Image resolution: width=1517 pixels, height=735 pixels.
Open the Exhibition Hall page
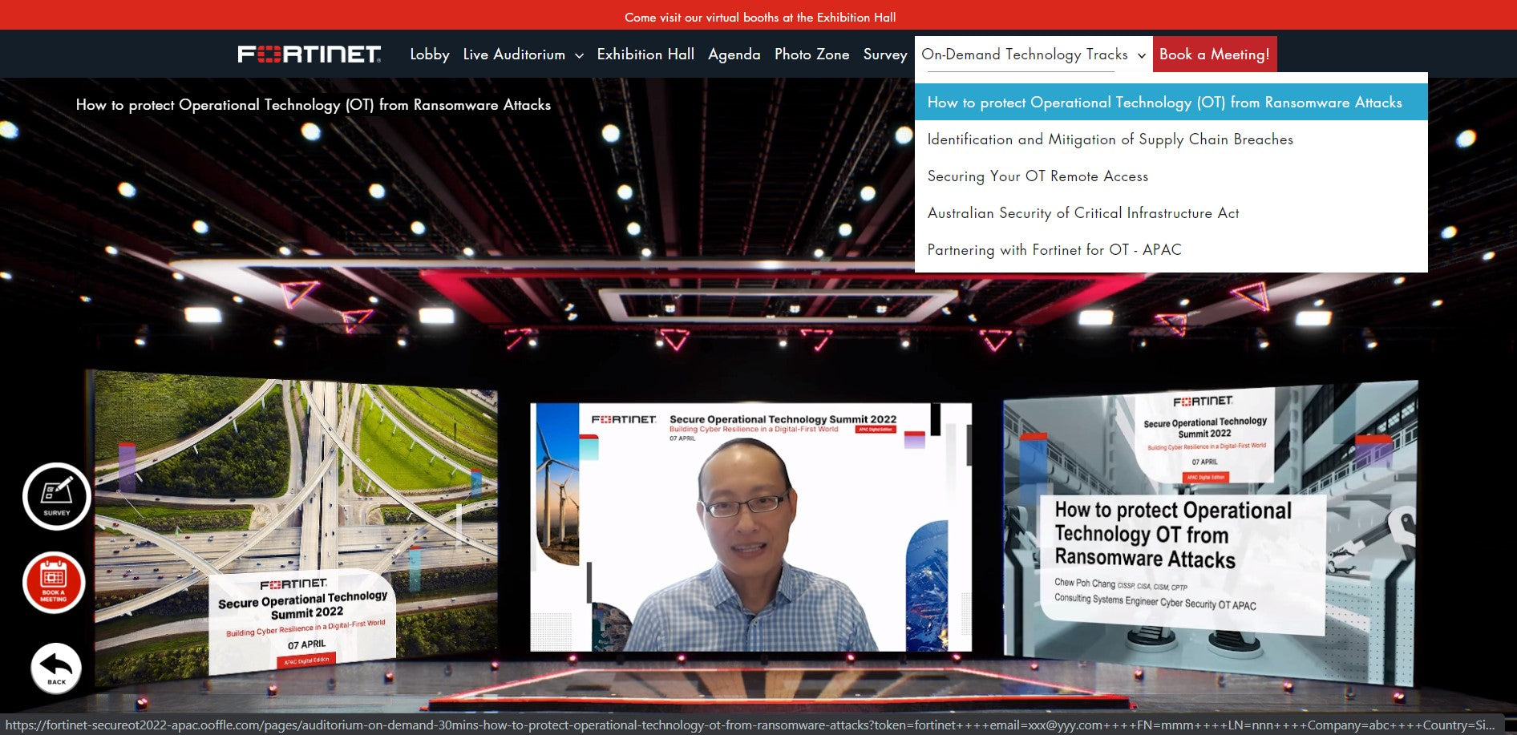pos(645,54)
